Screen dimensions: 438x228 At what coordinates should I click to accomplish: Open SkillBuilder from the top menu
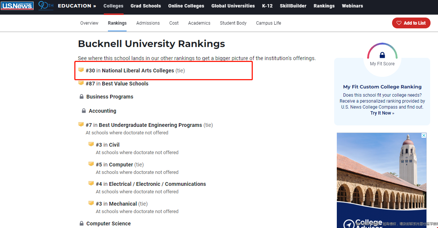293,6
